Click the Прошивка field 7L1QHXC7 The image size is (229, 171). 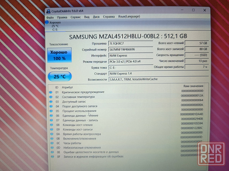click(x=131, y=44)
